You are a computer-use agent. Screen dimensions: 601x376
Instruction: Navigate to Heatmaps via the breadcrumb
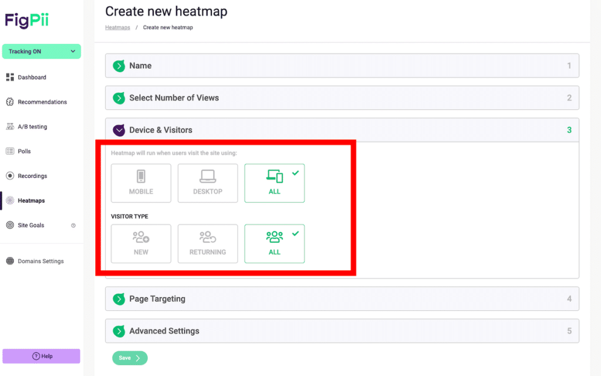pyautogui.click(x=117, y=27)
